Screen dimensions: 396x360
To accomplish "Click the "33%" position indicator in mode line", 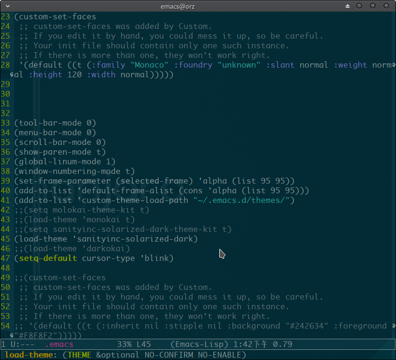I will [124, 345].
